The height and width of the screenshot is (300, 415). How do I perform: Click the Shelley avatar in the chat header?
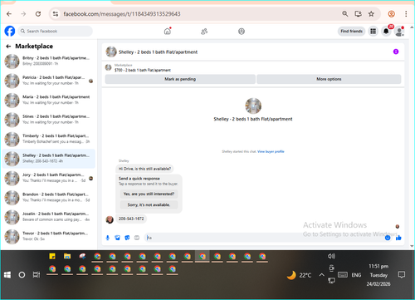click(111, 52)
